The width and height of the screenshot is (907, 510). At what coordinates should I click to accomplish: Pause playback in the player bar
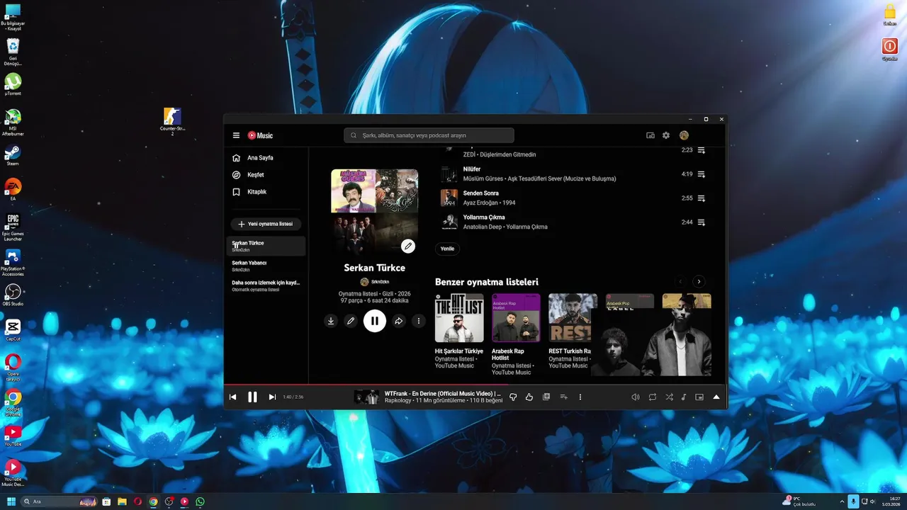pos(252,397)
